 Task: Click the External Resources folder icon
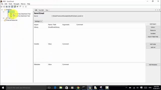(5, 20)
